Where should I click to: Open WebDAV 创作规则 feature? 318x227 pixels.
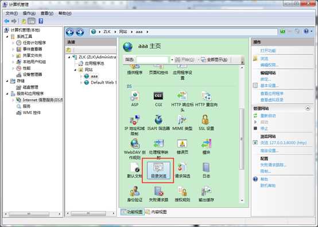135,149
